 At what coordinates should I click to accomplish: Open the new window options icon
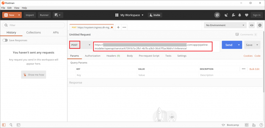tap(58, 15)
